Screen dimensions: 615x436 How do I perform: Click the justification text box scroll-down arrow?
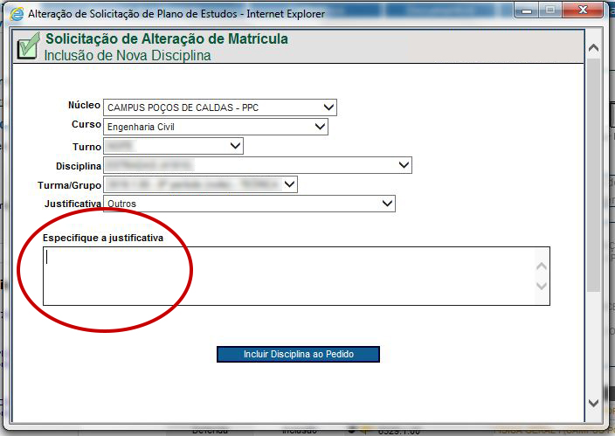point(541,286)
